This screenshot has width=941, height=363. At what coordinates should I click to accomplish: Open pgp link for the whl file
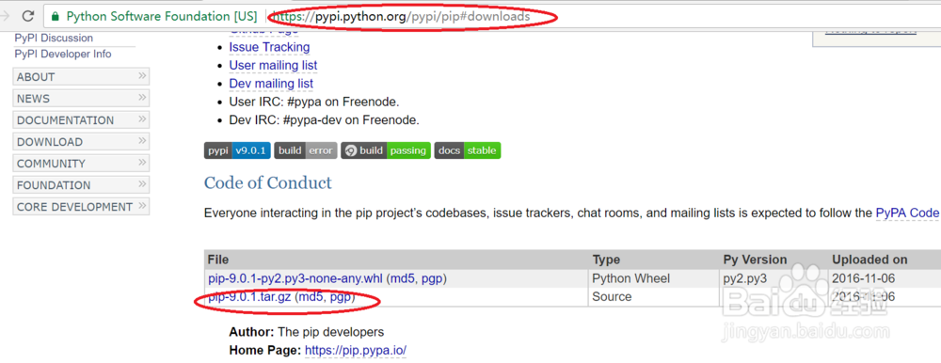pyautogui.click(x=432, y=278)
